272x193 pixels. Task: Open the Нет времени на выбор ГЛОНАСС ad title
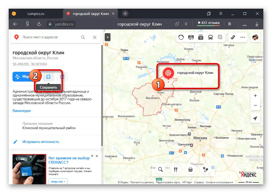(x=69, y=160)
